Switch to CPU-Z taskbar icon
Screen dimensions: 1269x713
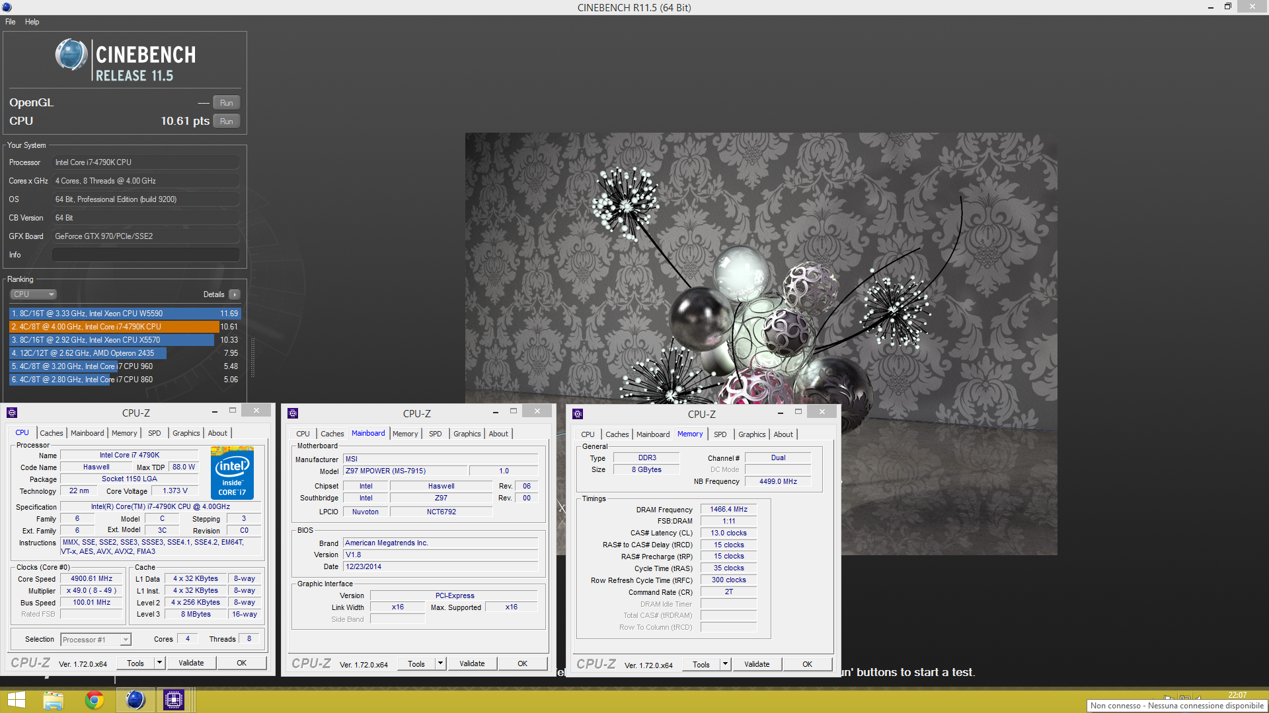coord(174,700)
